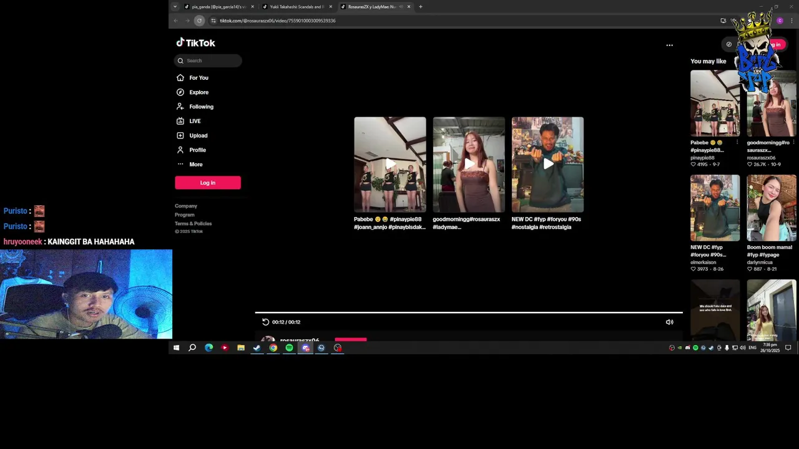Click the site information icon in address bar
The width and height of the screenshot is (799, 449).
(x=213, y=21)
